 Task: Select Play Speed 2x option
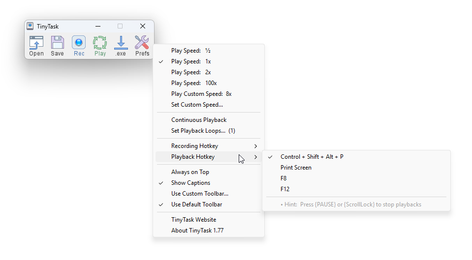point(209,72)
